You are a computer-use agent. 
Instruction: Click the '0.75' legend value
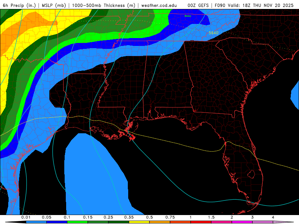[170, 217]
